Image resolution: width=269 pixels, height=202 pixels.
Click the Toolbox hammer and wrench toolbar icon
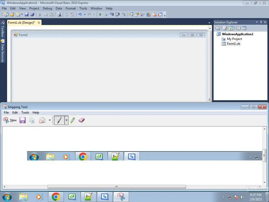(x=143, y=15)
